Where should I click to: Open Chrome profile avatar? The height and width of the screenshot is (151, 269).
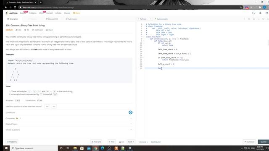264,8
